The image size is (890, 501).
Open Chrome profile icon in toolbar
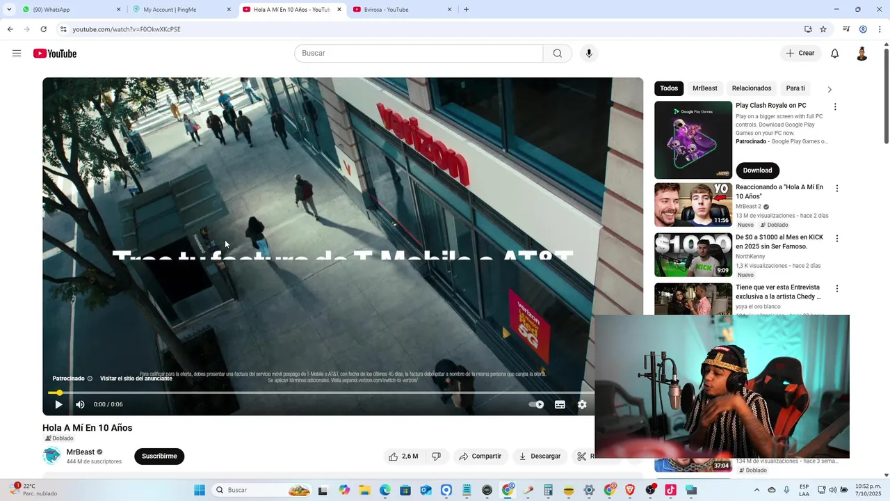[x=863, y=29]
